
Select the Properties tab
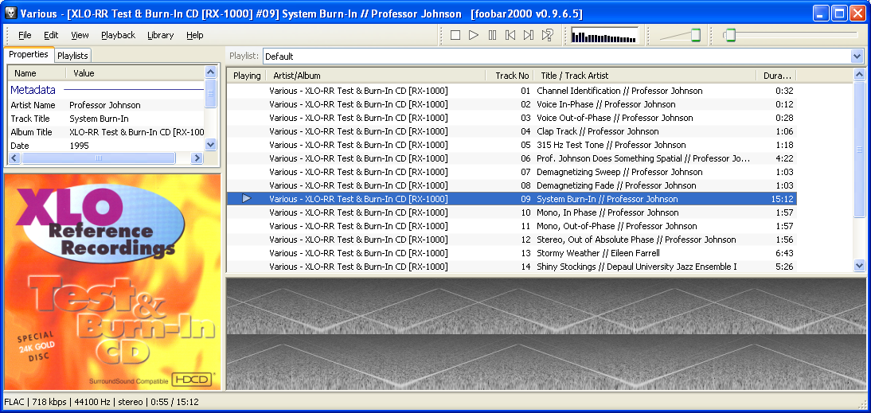click(29, 54)
